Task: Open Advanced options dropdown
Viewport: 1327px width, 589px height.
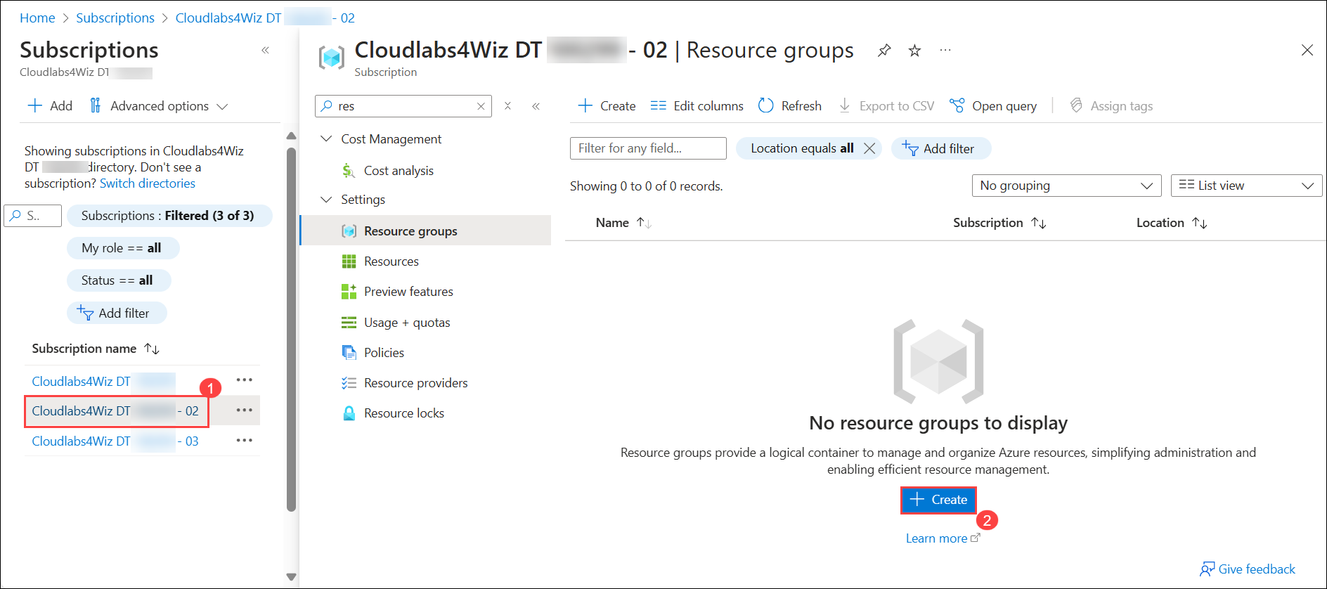Action: [x=159, y=106]
